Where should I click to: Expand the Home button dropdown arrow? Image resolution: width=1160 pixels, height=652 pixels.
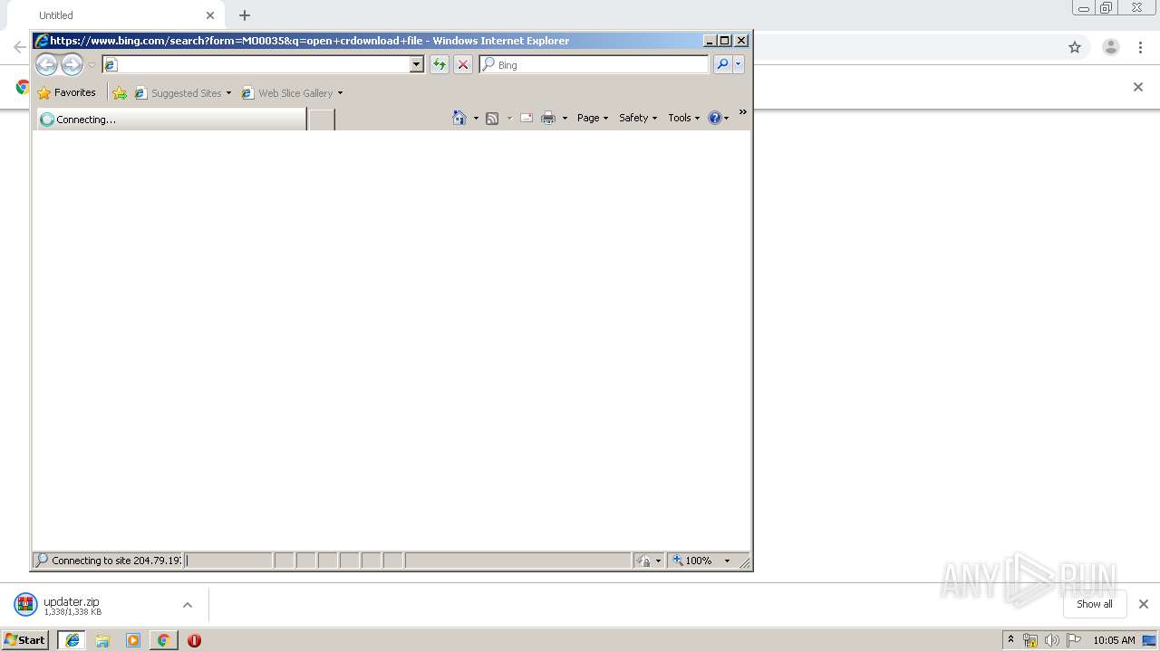(x=476, y=118)
